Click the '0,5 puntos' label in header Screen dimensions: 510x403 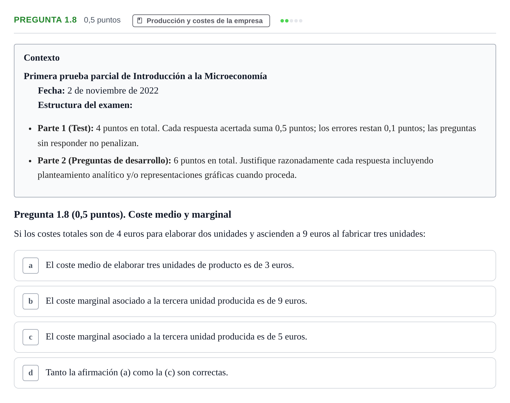pyautogui.click(x=102, y=20)
